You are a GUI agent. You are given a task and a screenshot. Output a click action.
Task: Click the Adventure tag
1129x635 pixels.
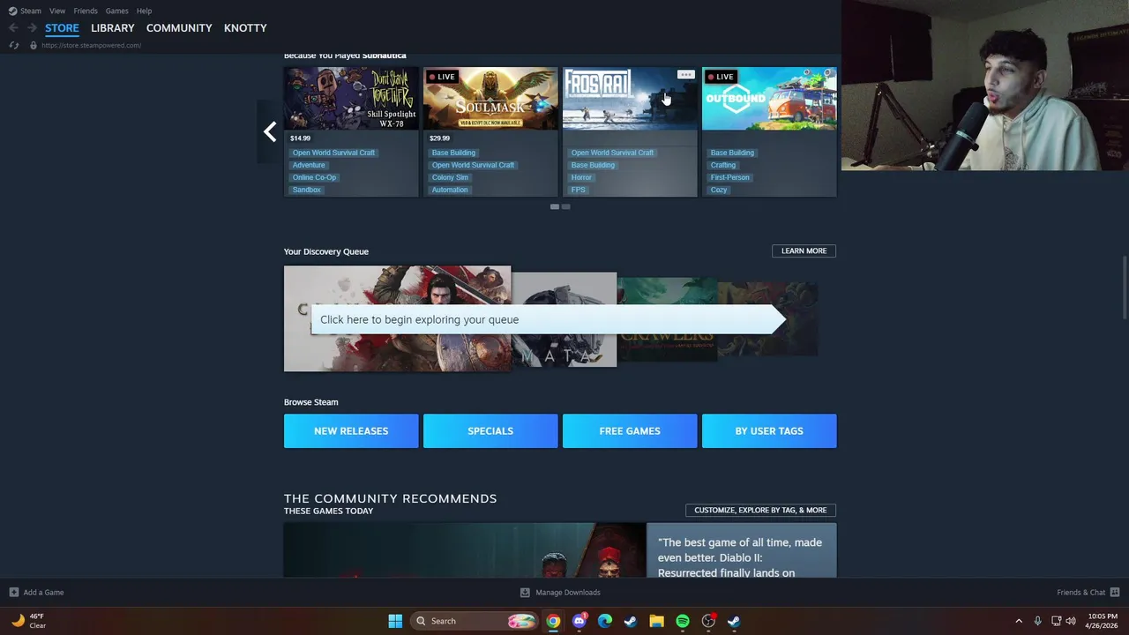tap(309, 165)
